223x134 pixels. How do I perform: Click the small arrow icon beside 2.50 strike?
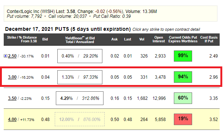click(x=6, y=56)
